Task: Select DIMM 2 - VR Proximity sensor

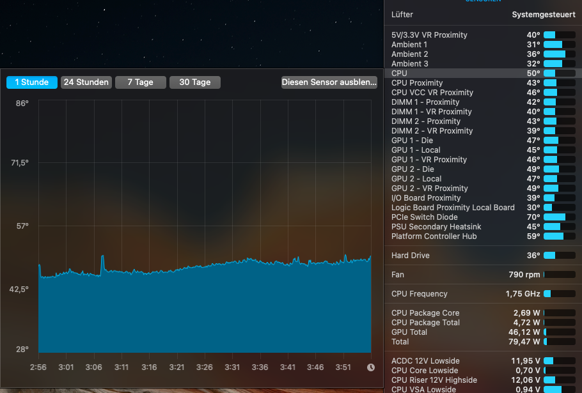Action: [x=484, y=131]
